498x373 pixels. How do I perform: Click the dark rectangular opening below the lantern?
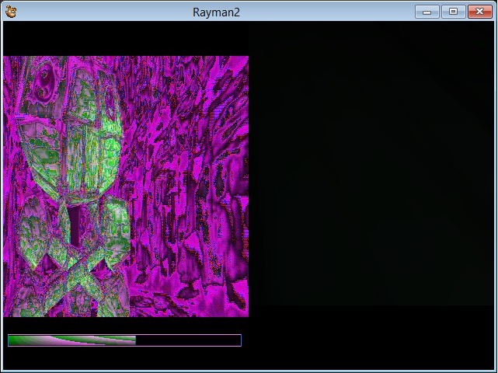coord(75,225)
